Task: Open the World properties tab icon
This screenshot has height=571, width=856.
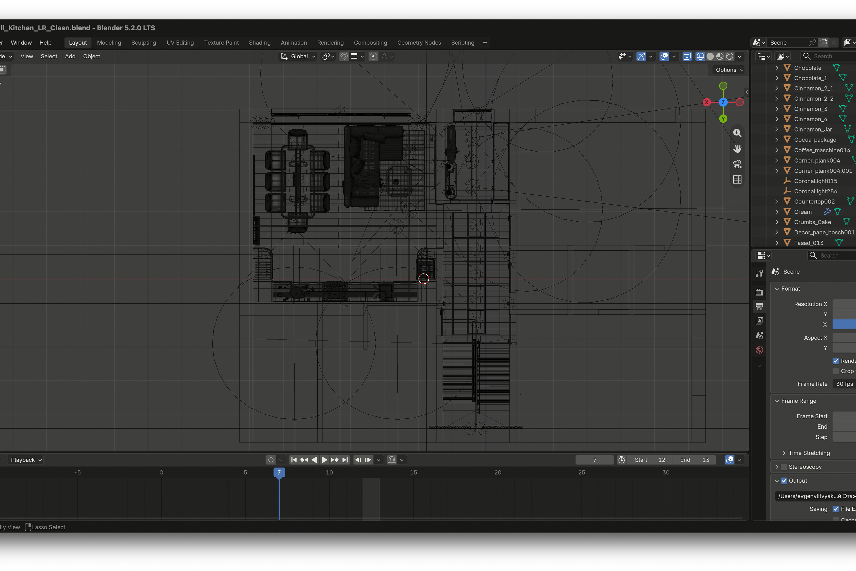Action: click(x=759, y=350)
